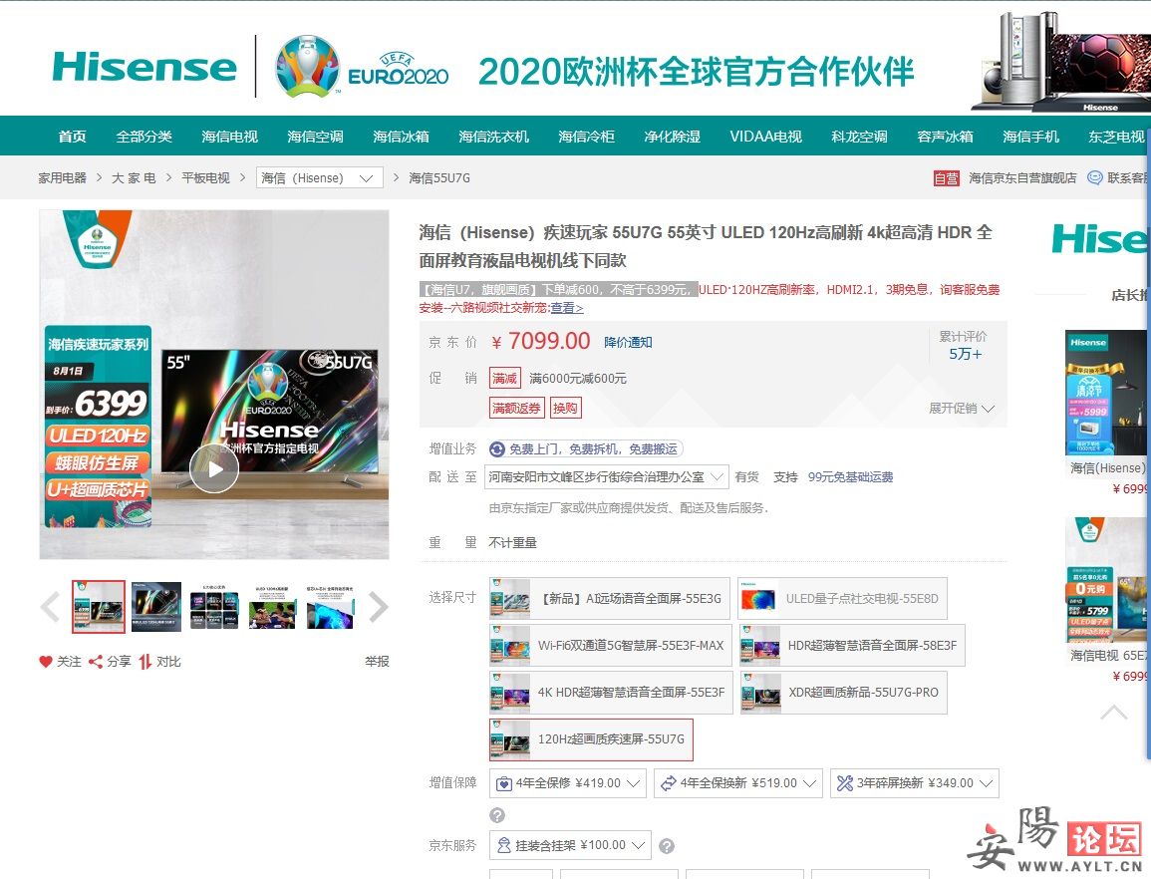1151x879 pixels.
Task: Show next product thumbnails arrow
Action: point(378,607)
